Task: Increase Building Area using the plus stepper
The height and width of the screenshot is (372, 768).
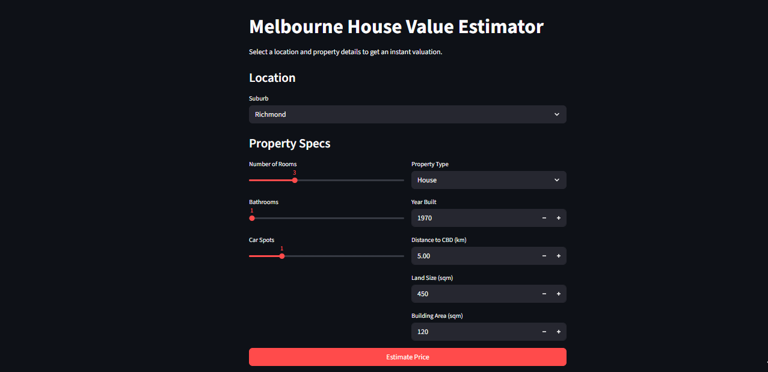Action: [558, 332]
